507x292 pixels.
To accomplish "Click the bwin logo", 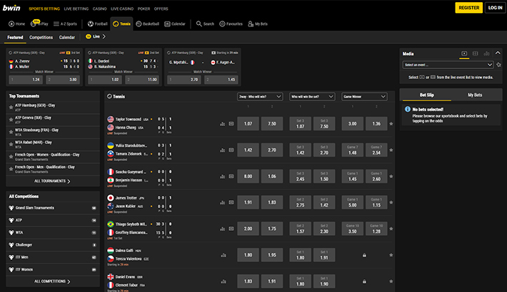I will point(11,8).
